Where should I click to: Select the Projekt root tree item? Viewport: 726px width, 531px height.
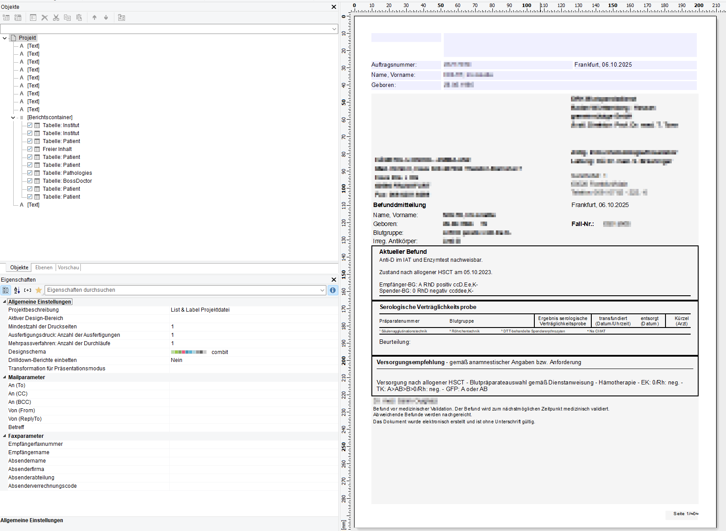pyautogui.click(x=27, y=38)
